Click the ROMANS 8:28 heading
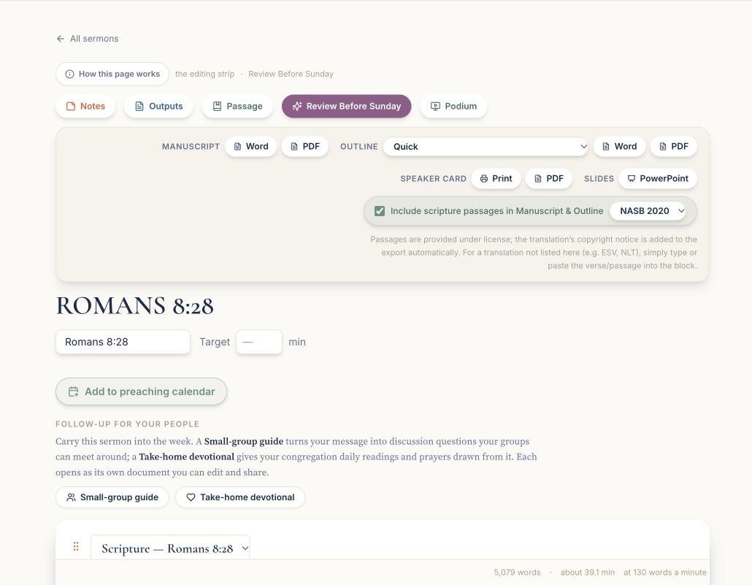The height and width of the screenshot is (585, 752). [x=135, y=306]
